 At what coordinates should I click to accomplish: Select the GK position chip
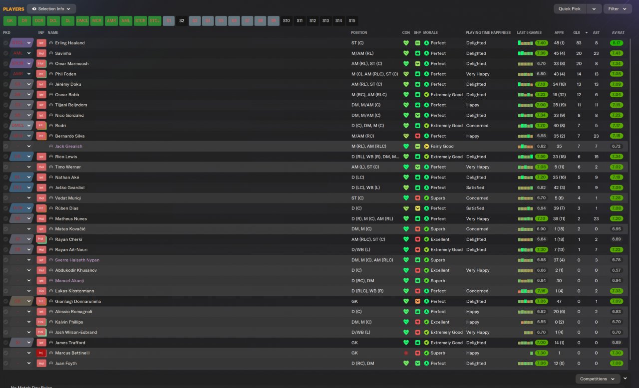click(x=10, y=21)
